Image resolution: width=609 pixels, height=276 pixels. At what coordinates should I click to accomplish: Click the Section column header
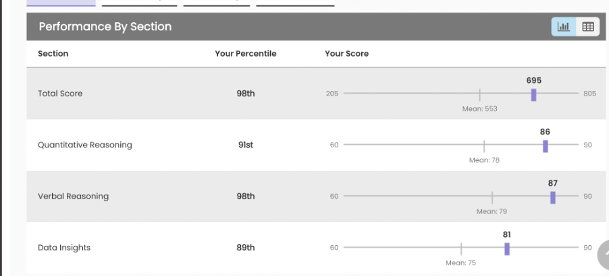pos(53,54)
